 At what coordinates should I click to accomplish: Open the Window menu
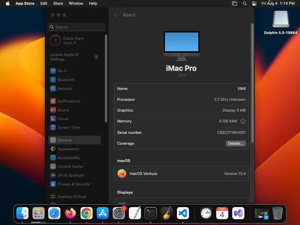pyautogui.click(x=76, y=4)
